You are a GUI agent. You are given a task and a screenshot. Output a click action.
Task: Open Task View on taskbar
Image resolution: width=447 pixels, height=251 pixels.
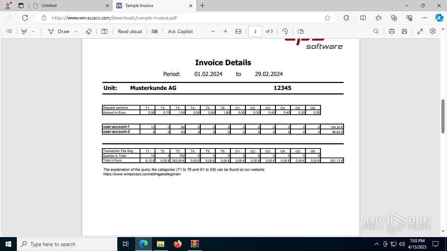126,244
